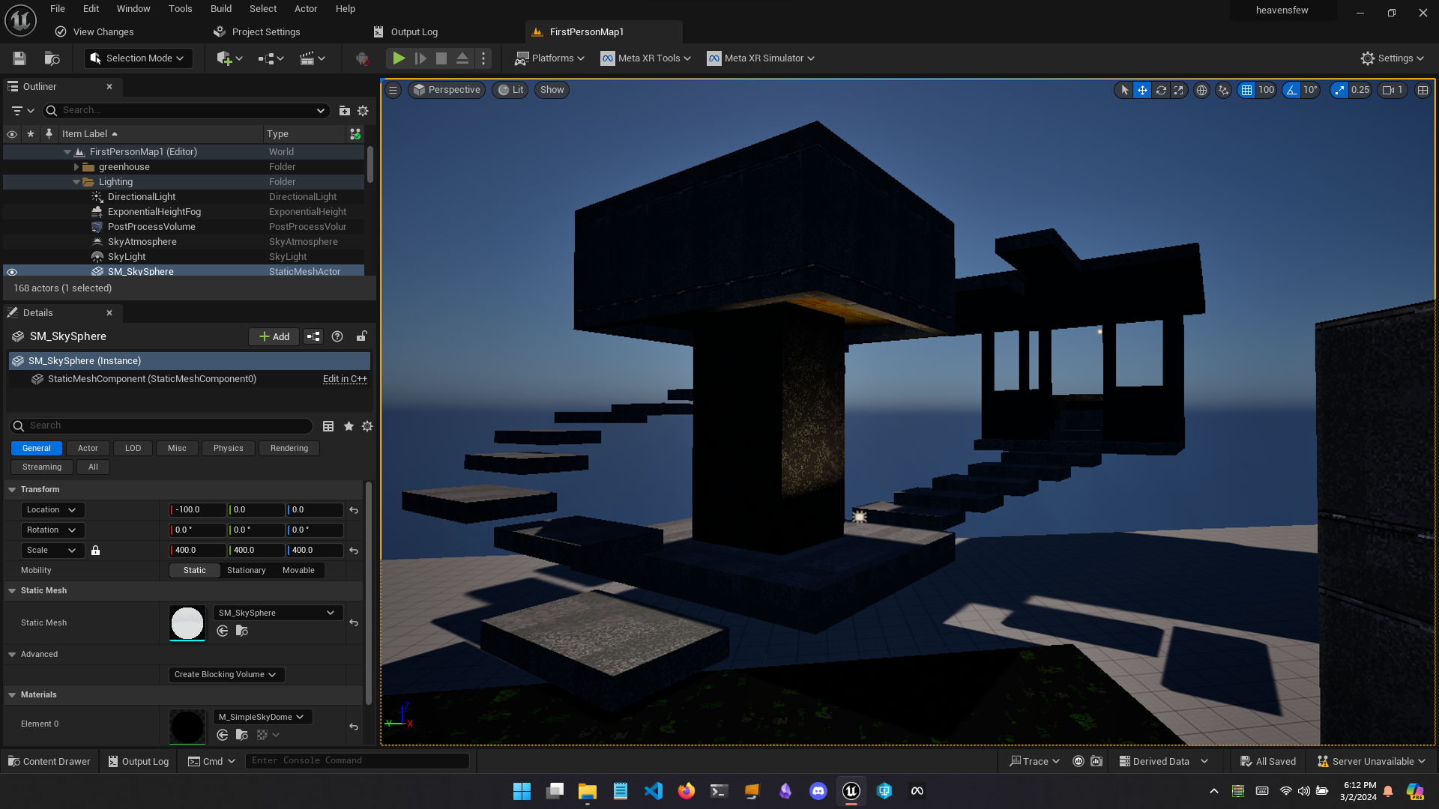
Task: Click the Rendering tab in Details panel
Action: [x=289, y=447]
